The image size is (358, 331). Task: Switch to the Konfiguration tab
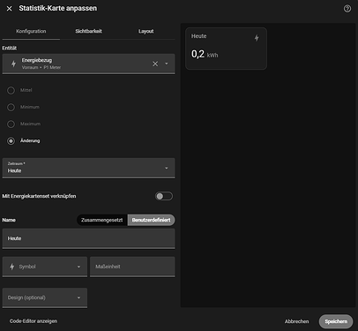pos(31,31)
